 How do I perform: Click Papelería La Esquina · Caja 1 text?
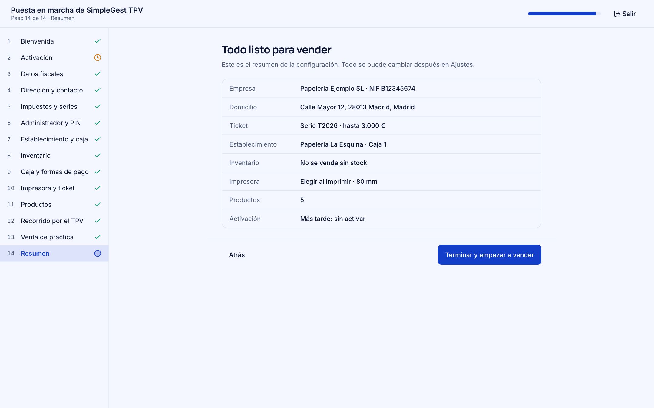coord(343,144)
